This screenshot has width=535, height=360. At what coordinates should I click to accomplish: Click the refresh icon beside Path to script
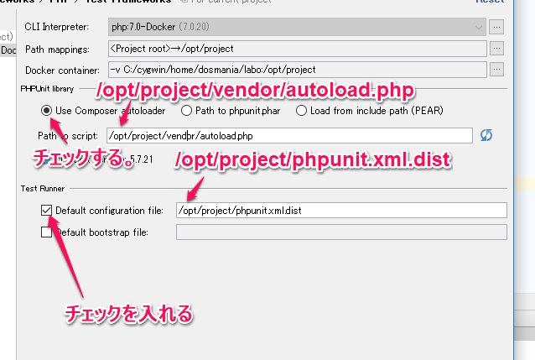click(486, 135)
